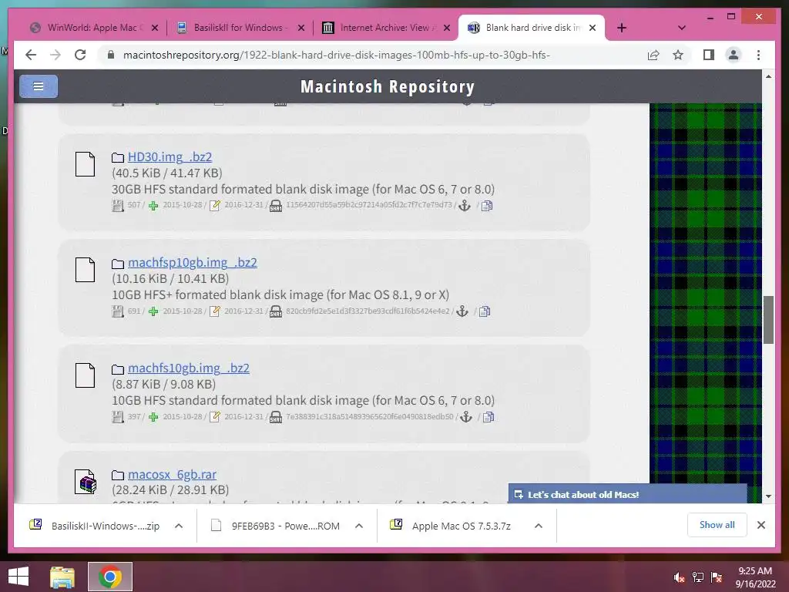Open the Chrome profile menu
This screenshot has height=592, width=789.
pyautogui.click(x=734, y=55)
